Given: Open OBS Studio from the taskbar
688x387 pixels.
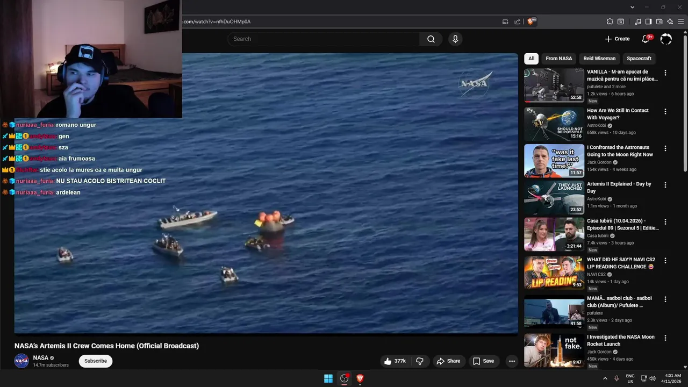Looking at the screenshot, I should (344, 378).
